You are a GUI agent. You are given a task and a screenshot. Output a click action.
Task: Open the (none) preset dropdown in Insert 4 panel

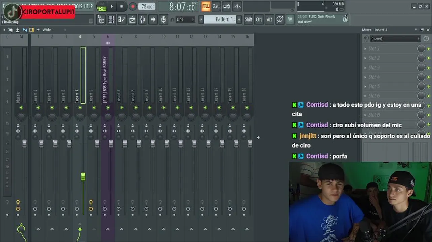395,39
